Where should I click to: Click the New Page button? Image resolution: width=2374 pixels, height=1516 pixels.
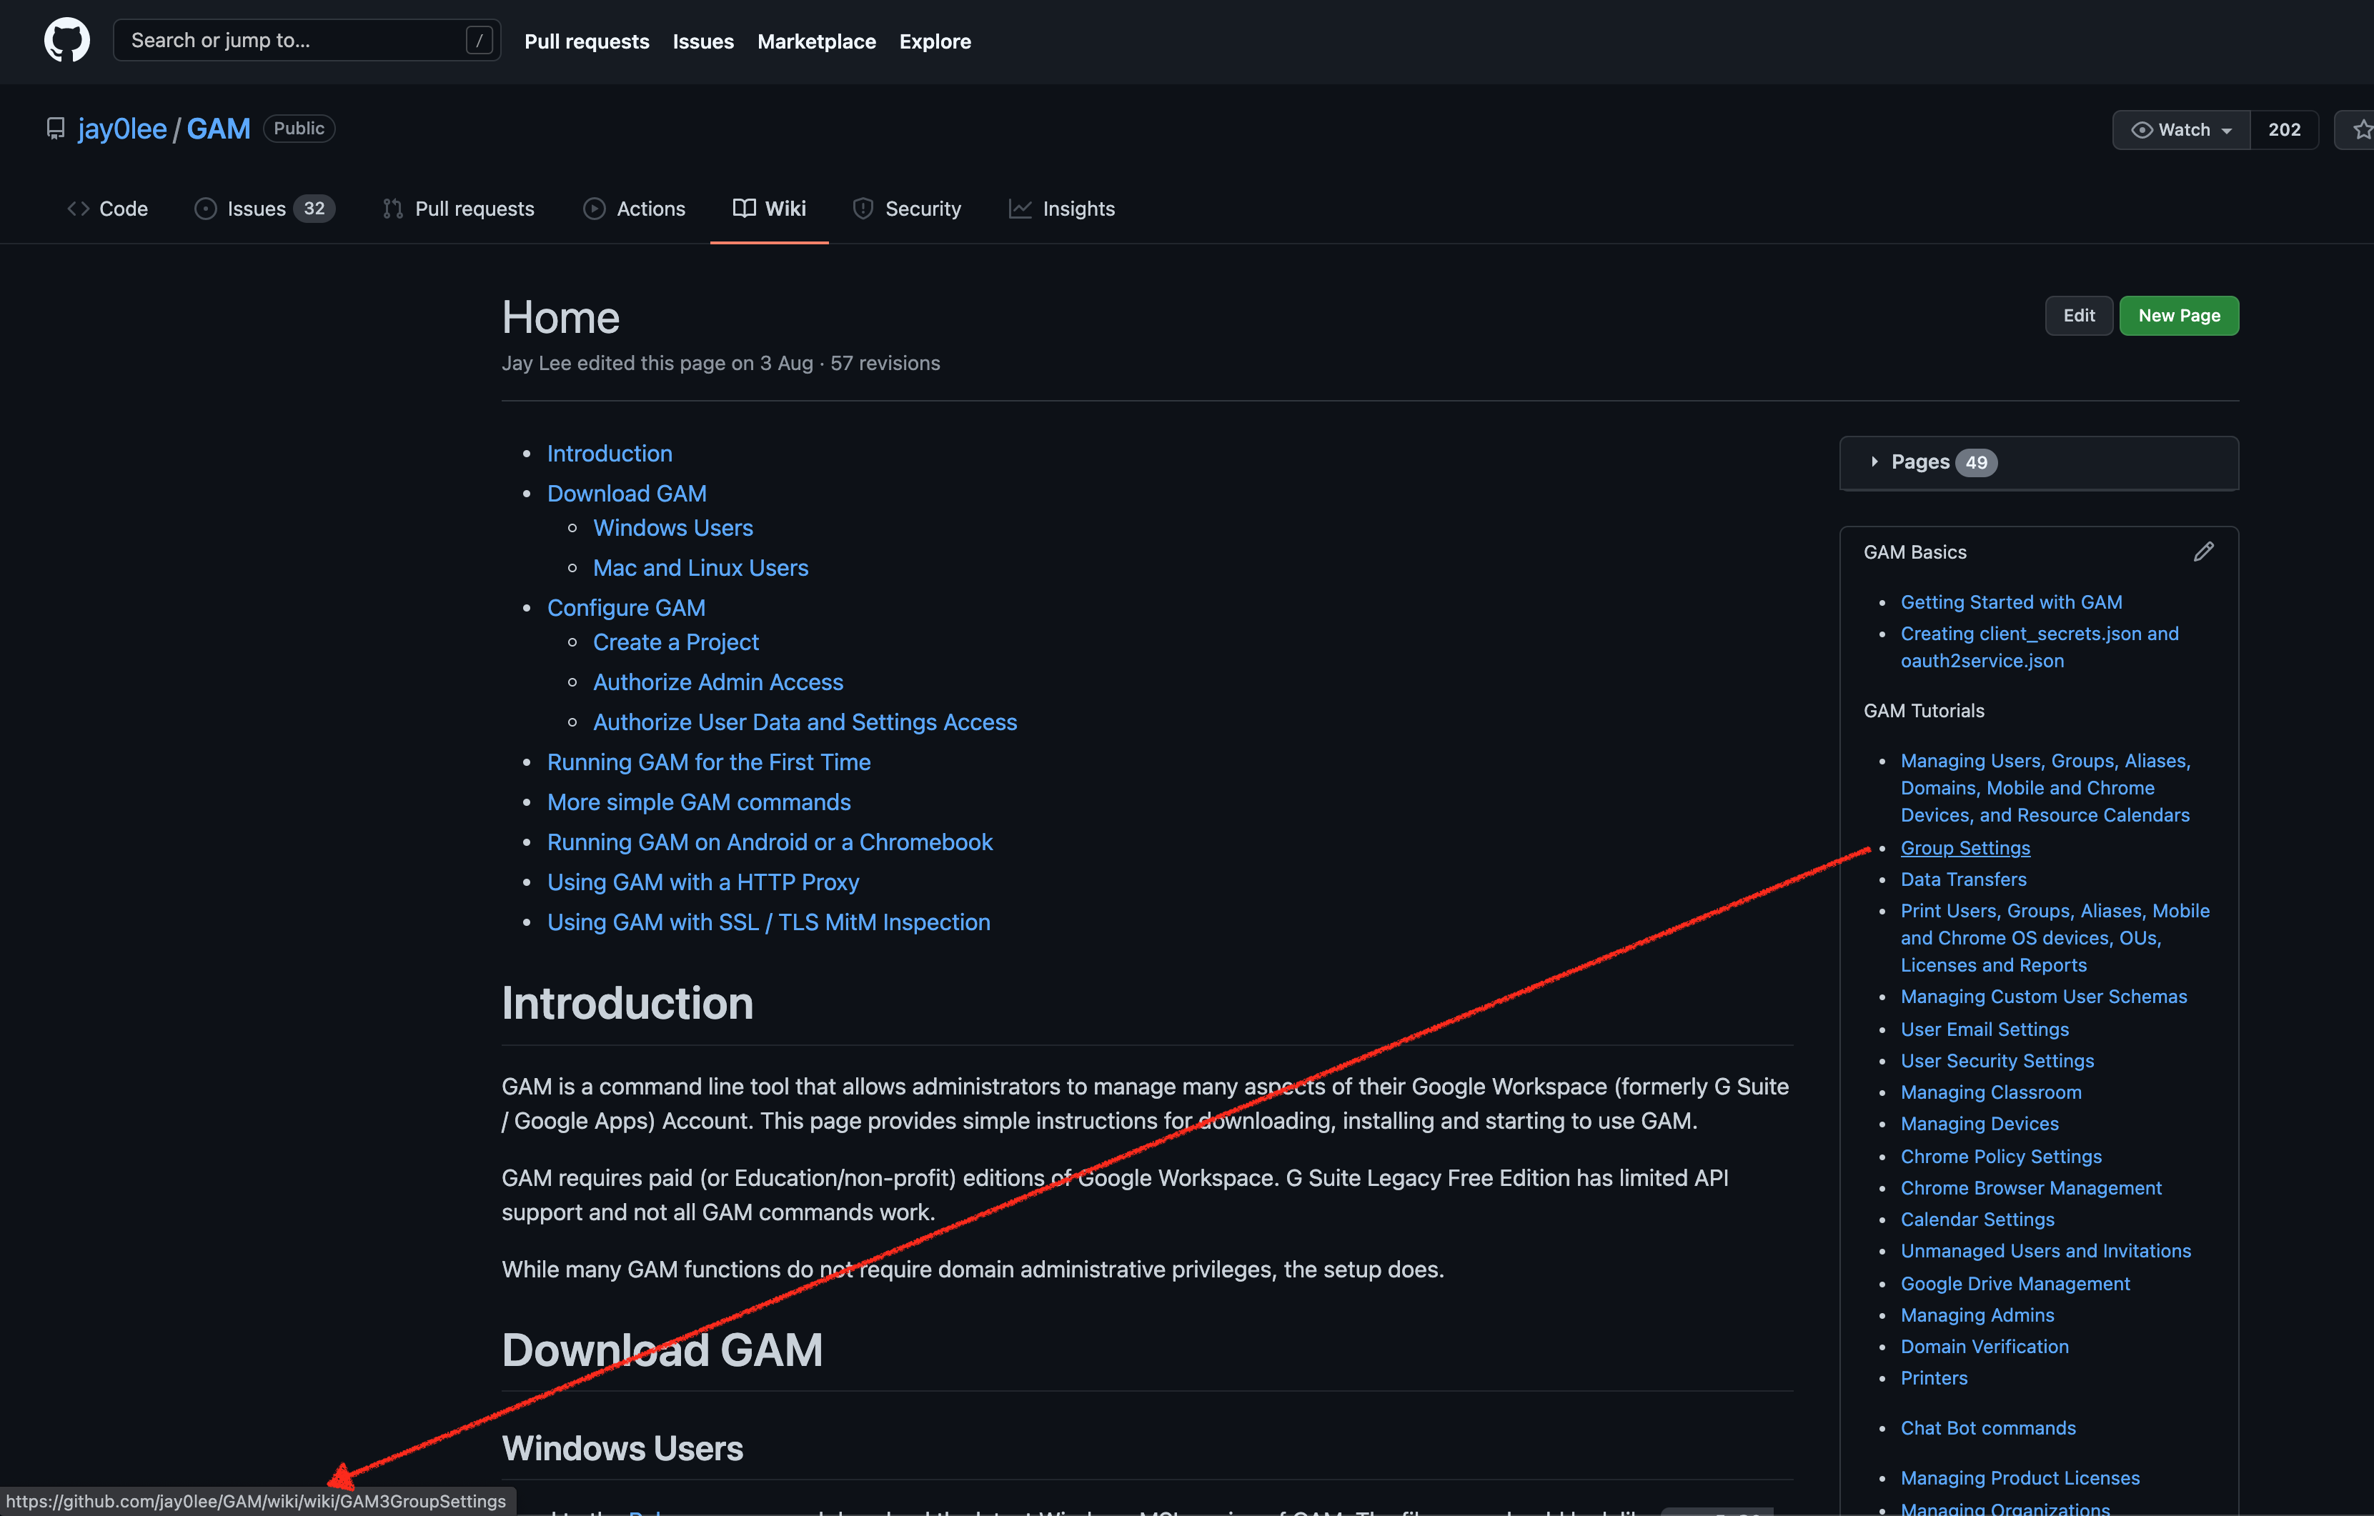2179,316
